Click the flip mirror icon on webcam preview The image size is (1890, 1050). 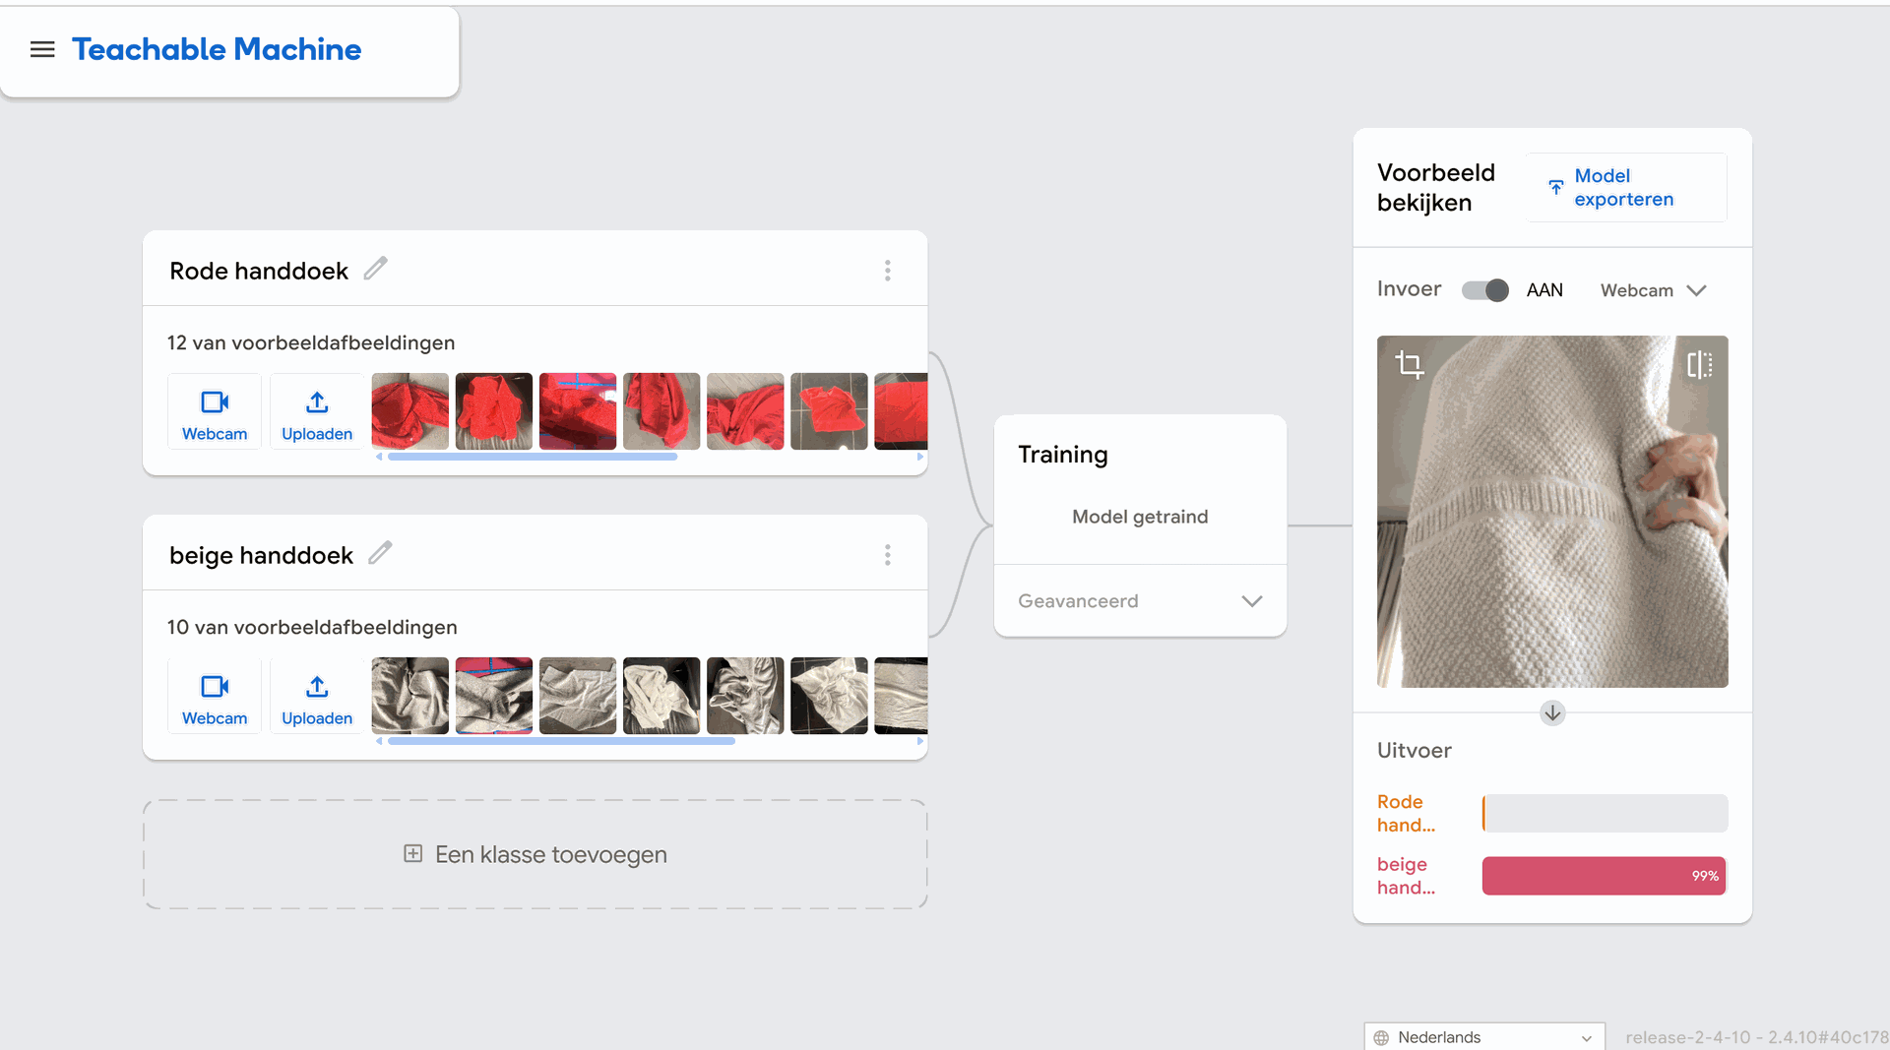(x=1699, y=365)
